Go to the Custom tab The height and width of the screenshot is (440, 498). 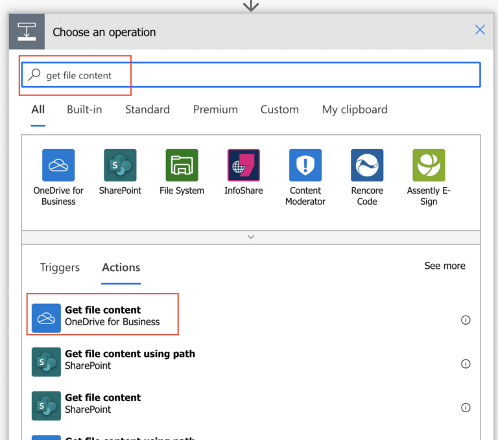pos(279,110)
